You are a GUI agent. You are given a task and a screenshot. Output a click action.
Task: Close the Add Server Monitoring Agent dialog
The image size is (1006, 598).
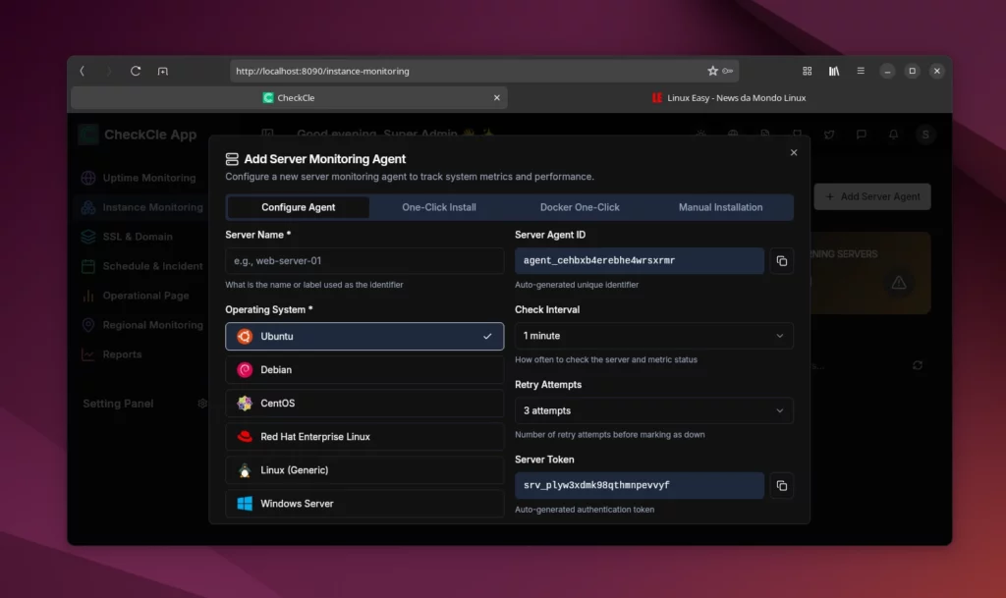[x=794, y=152]
